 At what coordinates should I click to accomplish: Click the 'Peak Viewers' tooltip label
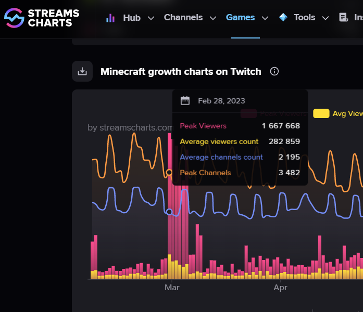pos(203,126)
